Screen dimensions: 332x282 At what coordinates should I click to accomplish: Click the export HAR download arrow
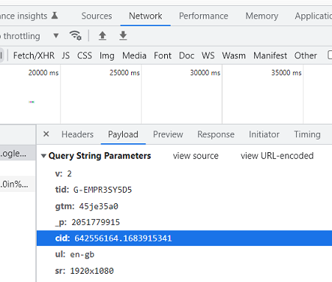[123, 36]
